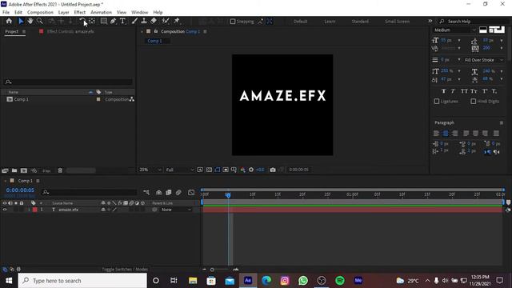Viewport: 512px width, 288px height.
Task: Open the Medium font style dropdown
Action: (x=455, y=30)
